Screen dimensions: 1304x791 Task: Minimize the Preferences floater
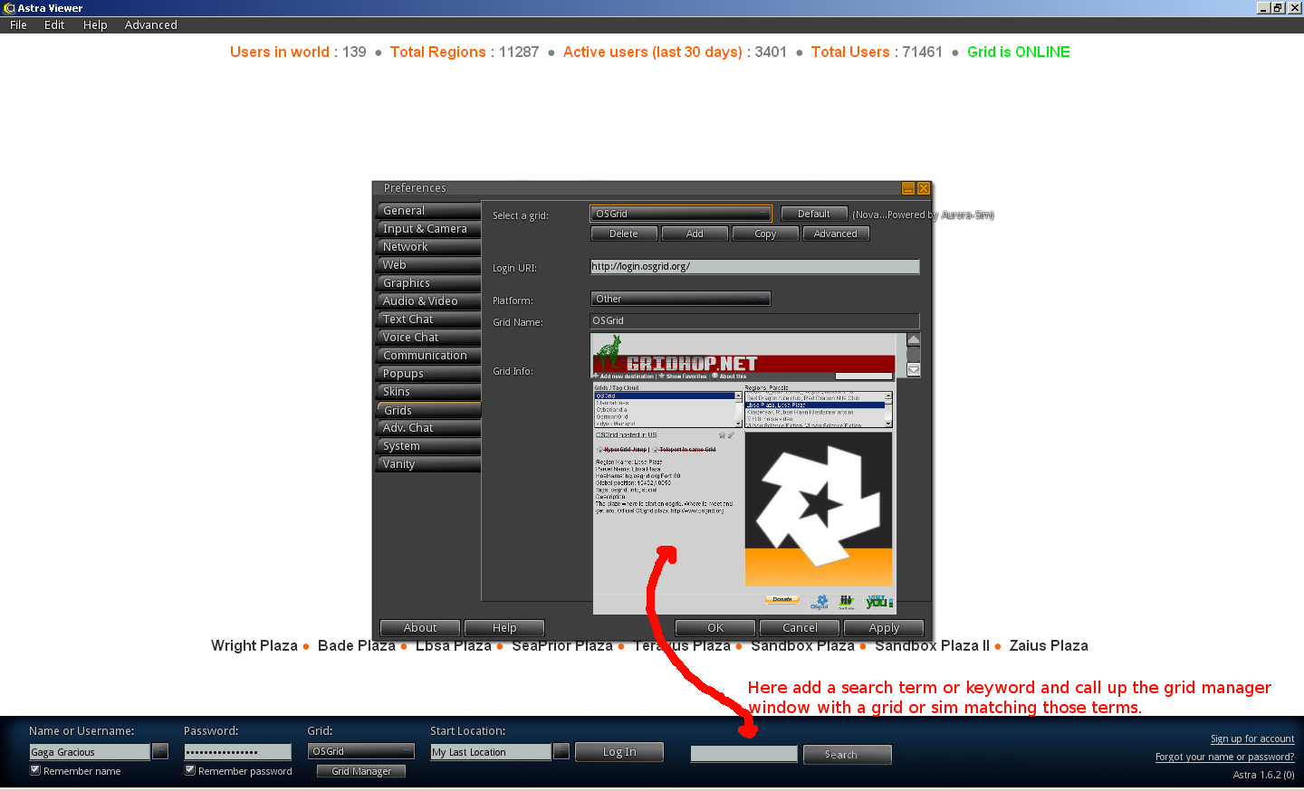pos(908,188)
